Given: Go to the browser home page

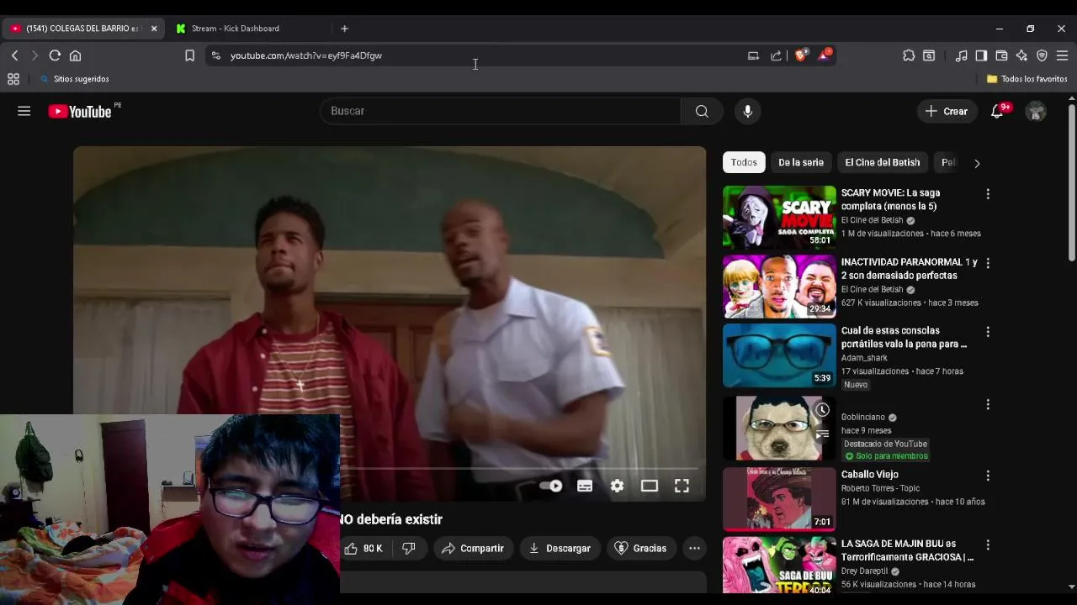Looking at the screenshot, I should click(x=76, y=55).
